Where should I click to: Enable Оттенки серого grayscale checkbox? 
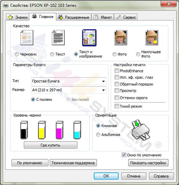(x=117, y=98)
